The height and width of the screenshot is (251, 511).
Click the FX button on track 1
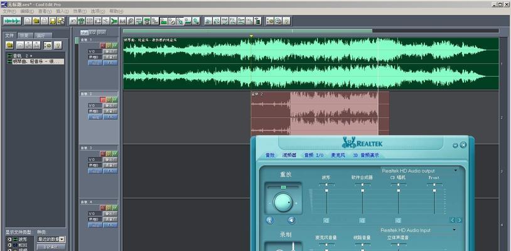tap(110, 63)
